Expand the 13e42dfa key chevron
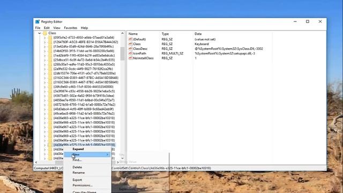343x193 pixels. pyautogui.click(x=44, y=47)
